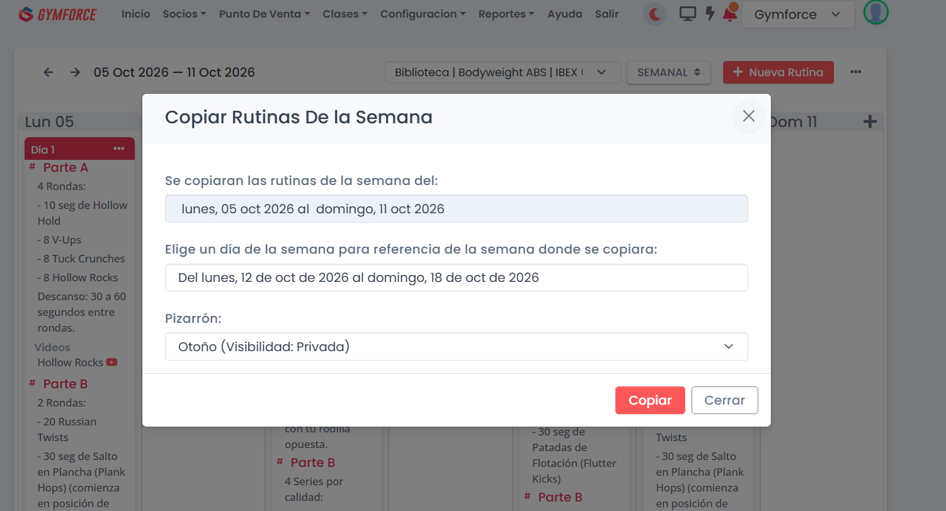This screenshot has width=946, height=511.
Task: Go to Inicio
Action: pos(136,14)
